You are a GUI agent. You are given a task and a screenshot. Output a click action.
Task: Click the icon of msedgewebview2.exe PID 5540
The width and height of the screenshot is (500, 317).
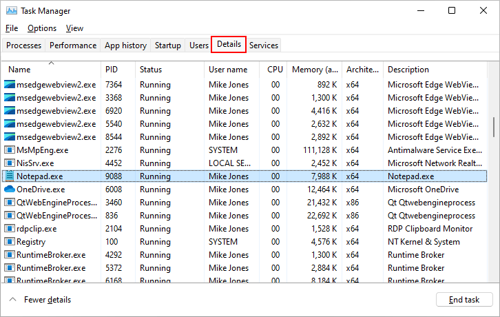pos(10,124)
